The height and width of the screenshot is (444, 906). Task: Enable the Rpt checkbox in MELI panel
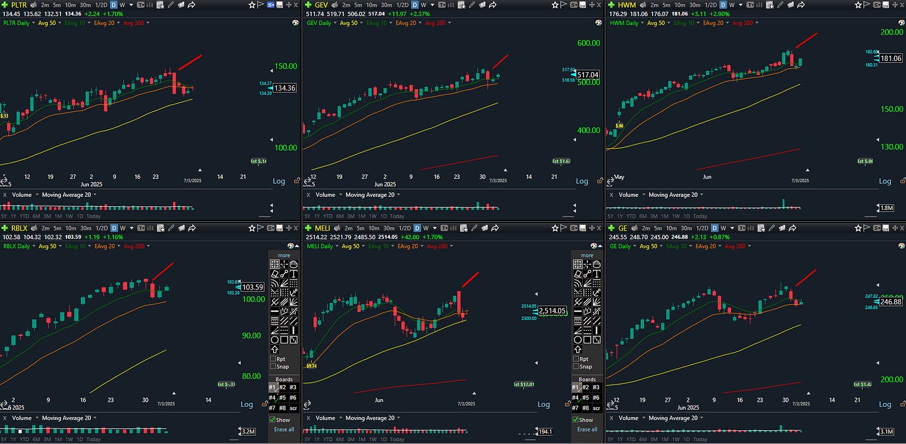point(576,359)
